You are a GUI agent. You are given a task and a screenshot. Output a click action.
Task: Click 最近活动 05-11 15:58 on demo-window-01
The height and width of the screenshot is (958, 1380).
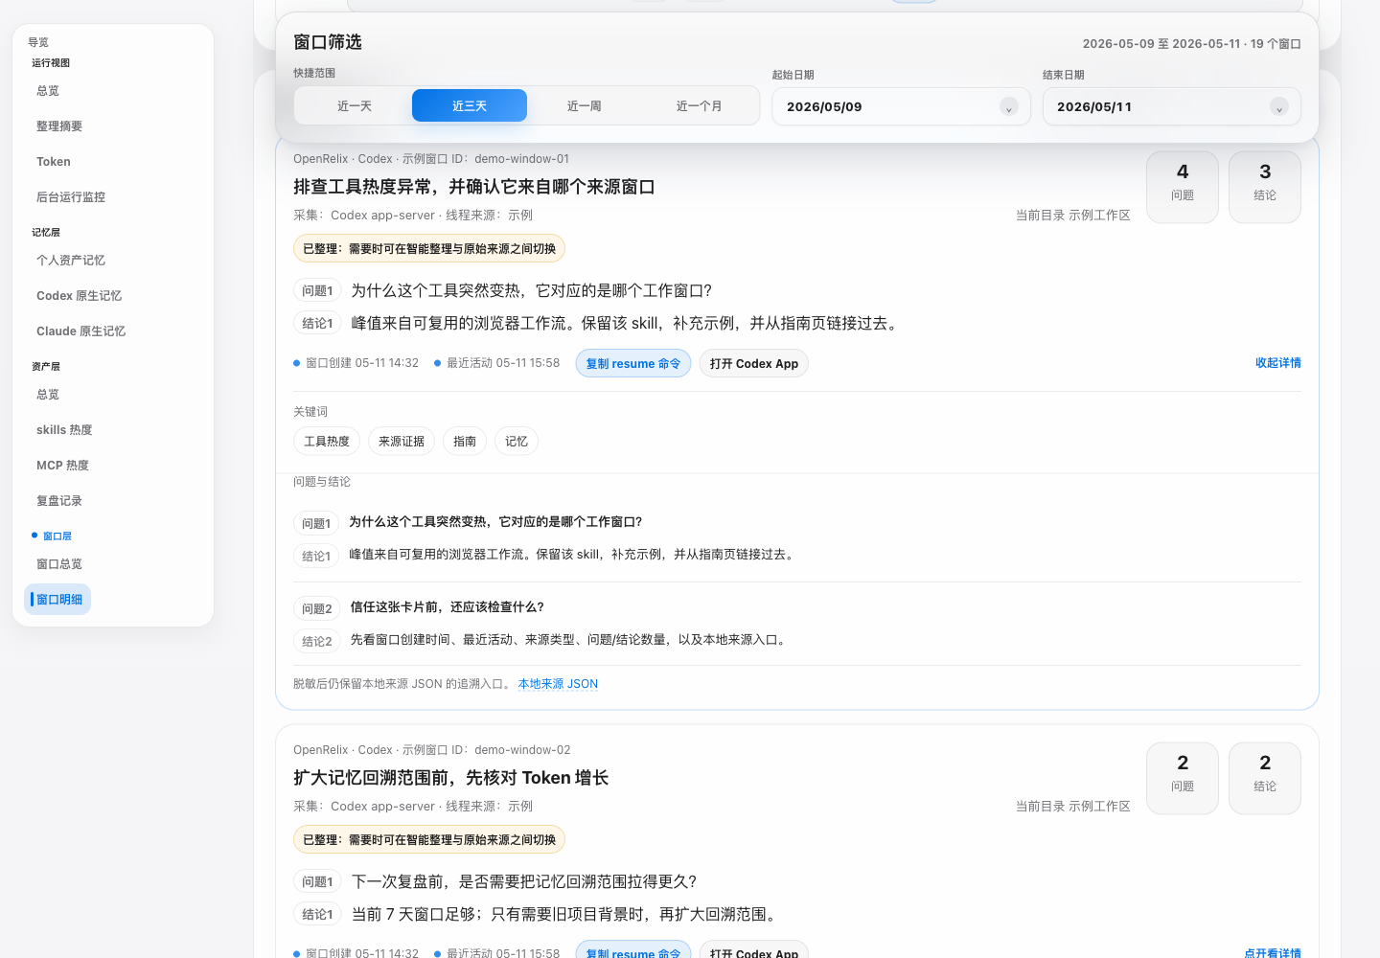pyautogui.click(x=497, y=363)
